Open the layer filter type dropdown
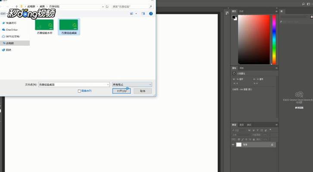The height and width of the screenshot is (172, 313). coord(239,130)
